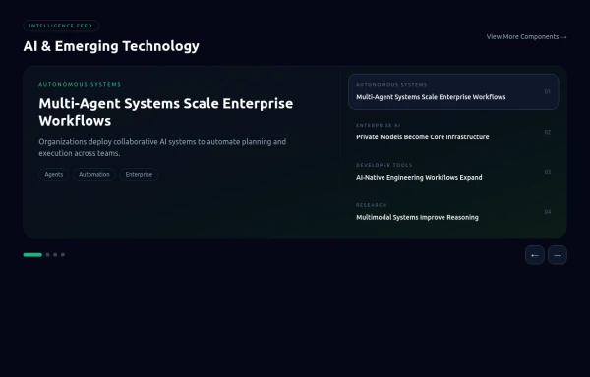Select AI-Native Engineering Workflows Expand item
This screenshot has height=377, width=590.
click(x=453, y=172)
